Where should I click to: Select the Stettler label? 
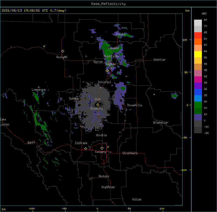click(160, 60)
